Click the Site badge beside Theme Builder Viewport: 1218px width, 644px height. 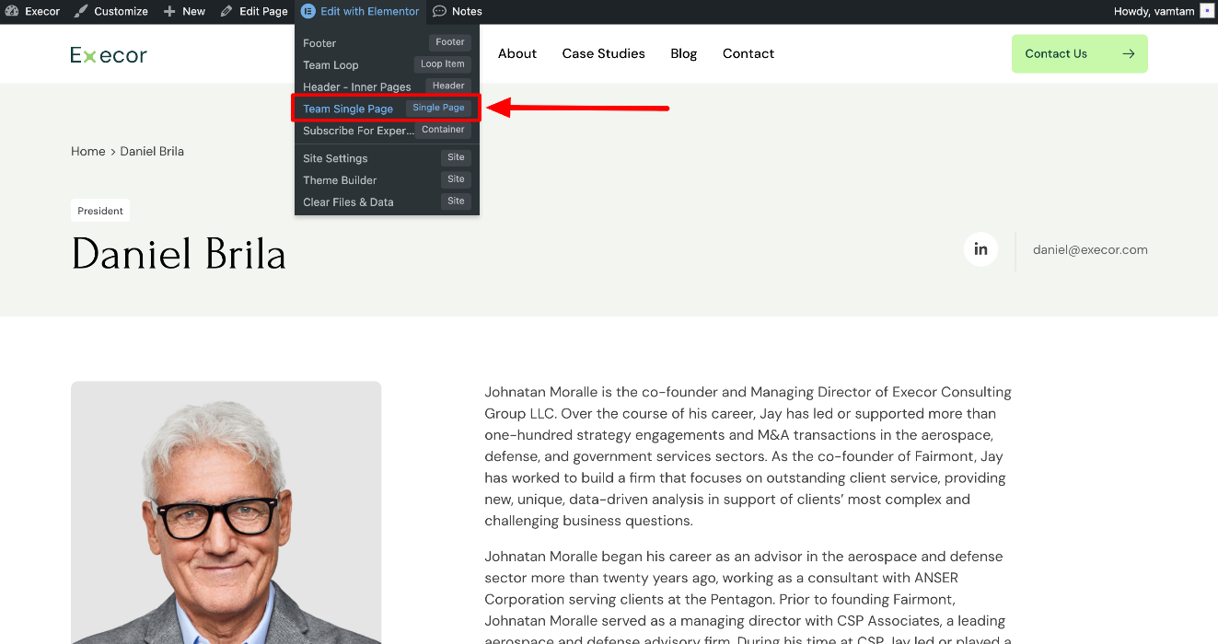[x=456, y=178]
